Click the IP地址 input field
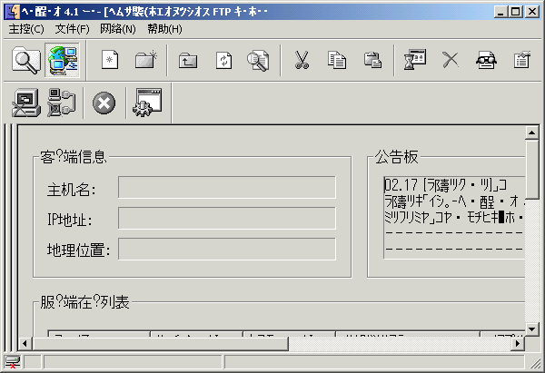The height and width of the screenshot is (373, 545). [x=226, y=219]
